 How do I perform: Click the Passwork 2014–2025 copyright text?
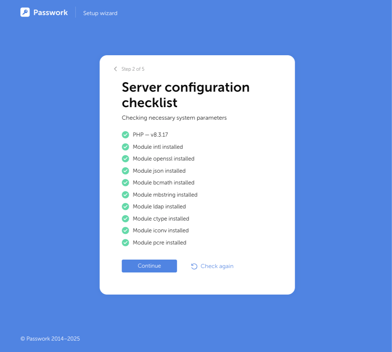click(50, 338)
